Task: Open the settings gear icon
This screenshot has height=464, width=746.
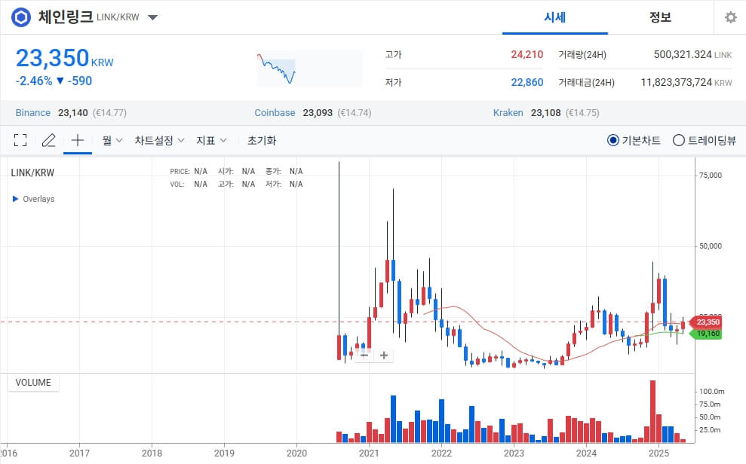Action: (730, 17)
